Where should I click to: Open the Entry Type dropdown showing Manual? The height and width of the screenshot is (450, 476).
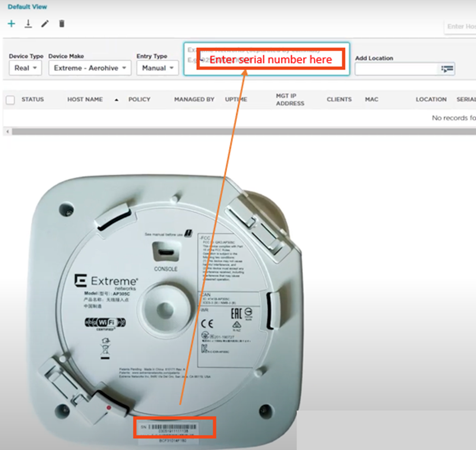coord(157,68)
